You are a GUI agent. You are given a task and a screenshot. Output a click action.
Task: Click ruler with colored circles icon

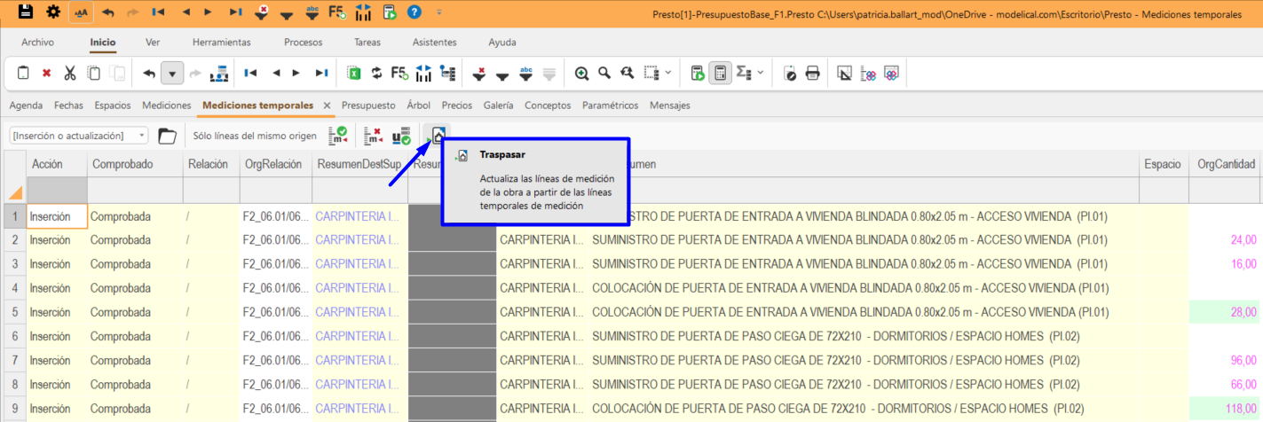[x=869, y=74]
